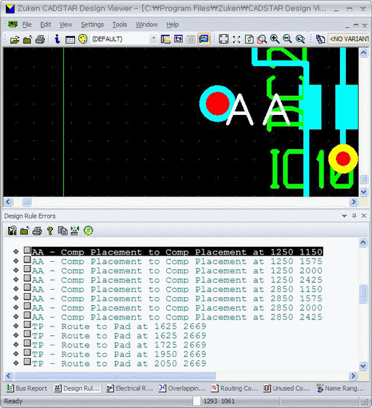Tick checkbox for AA error at 2850 1150
372x408 pixels.
pos(27,288)
